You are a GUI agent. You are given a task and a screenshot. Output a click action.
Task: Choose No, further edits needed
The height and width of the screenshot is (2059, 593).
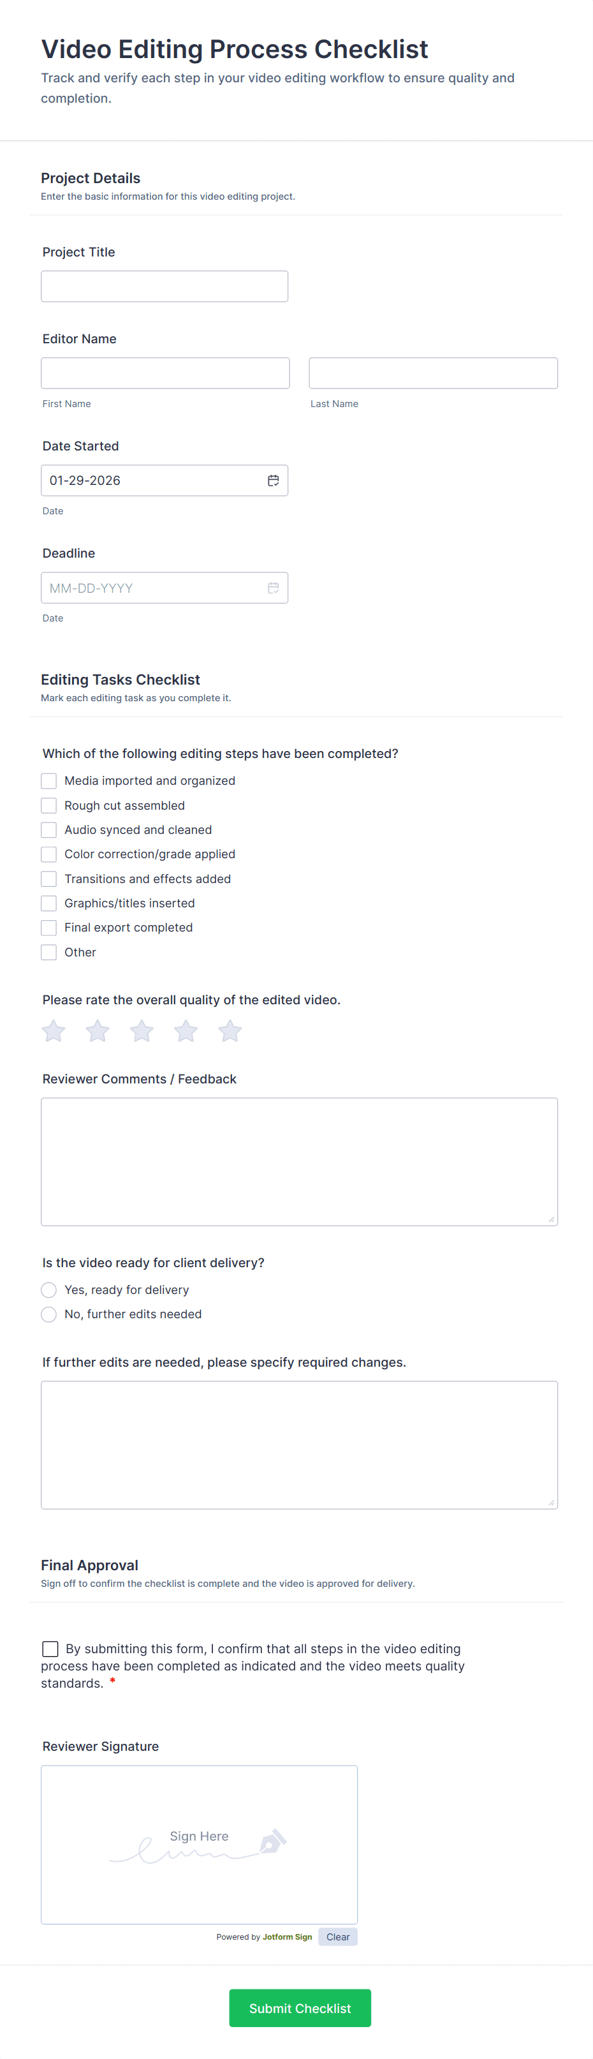point(48,1314)
